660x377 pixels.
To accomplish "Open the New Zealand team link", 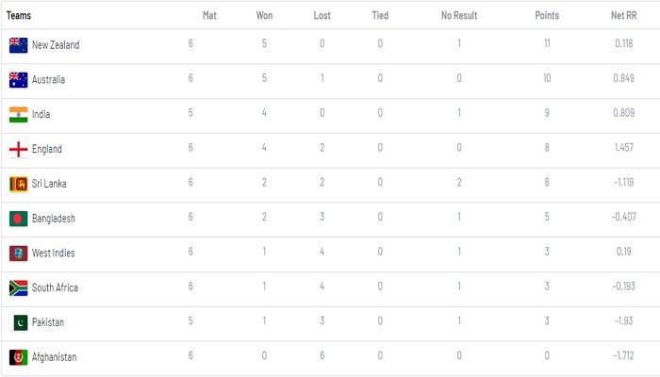I will click(56, 45).
